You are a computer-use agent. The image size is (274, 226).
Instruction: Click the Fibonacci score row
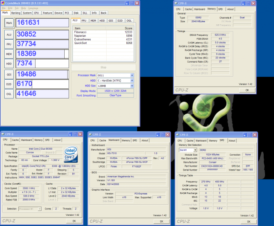[103, 32]
